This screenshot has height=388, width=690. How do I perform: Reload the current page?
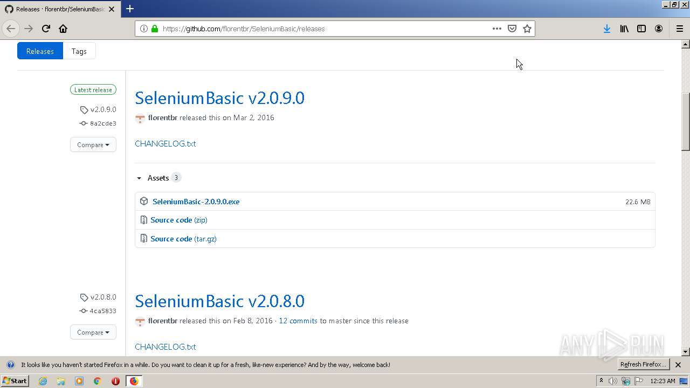(46, 29)
